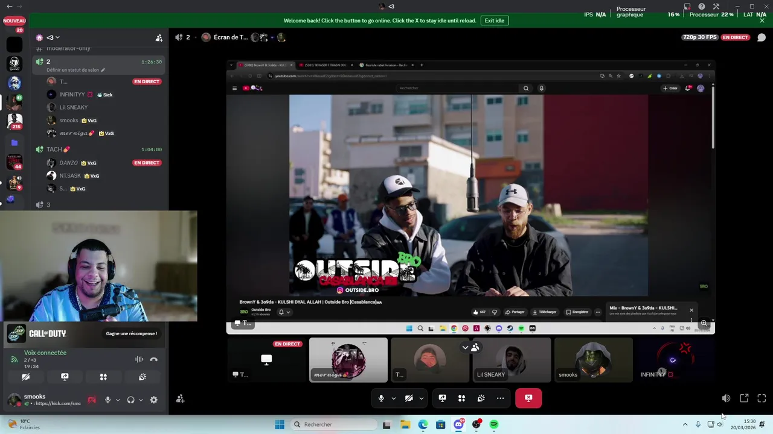Go back with title bar arrow
Screen dimensions: 773x434
9,7
